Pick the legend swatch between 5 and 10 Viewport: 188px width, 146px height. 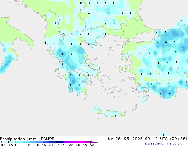(32, 142)
